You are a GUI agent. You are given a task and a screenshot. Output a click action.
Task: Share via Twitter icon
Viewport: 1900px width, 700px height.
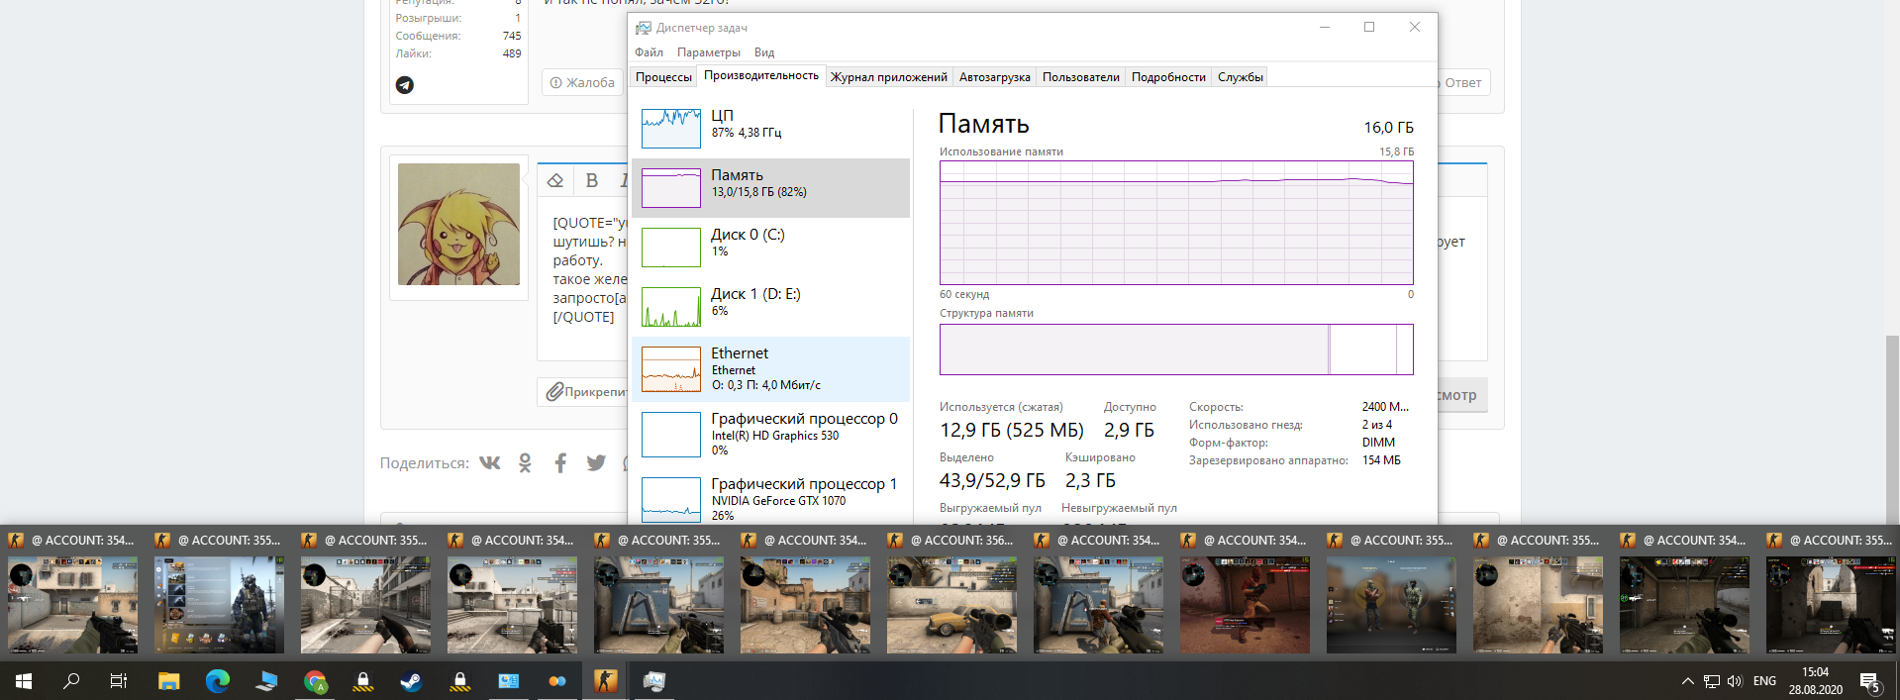pyautogui.click(x=596, y=462)
